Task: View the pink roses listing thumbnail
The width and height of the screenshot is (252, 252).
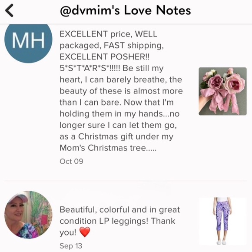Action: pos(222,91)
